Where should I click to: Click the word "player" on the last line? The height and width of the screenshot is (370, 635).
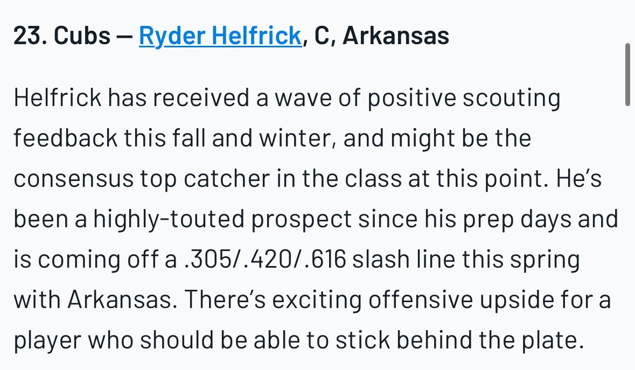click(47, 341)
